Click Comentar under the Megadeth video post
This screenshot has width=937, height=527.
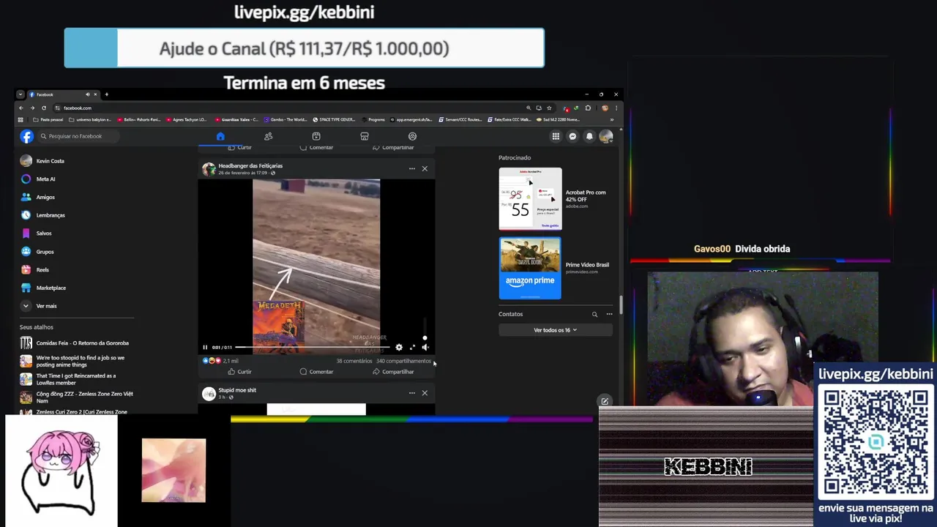pos(316,372)
